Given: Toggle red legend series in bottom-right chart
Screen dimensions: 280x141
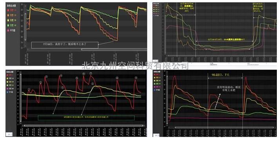Looking at the screenshot, I should click(157, 75).
